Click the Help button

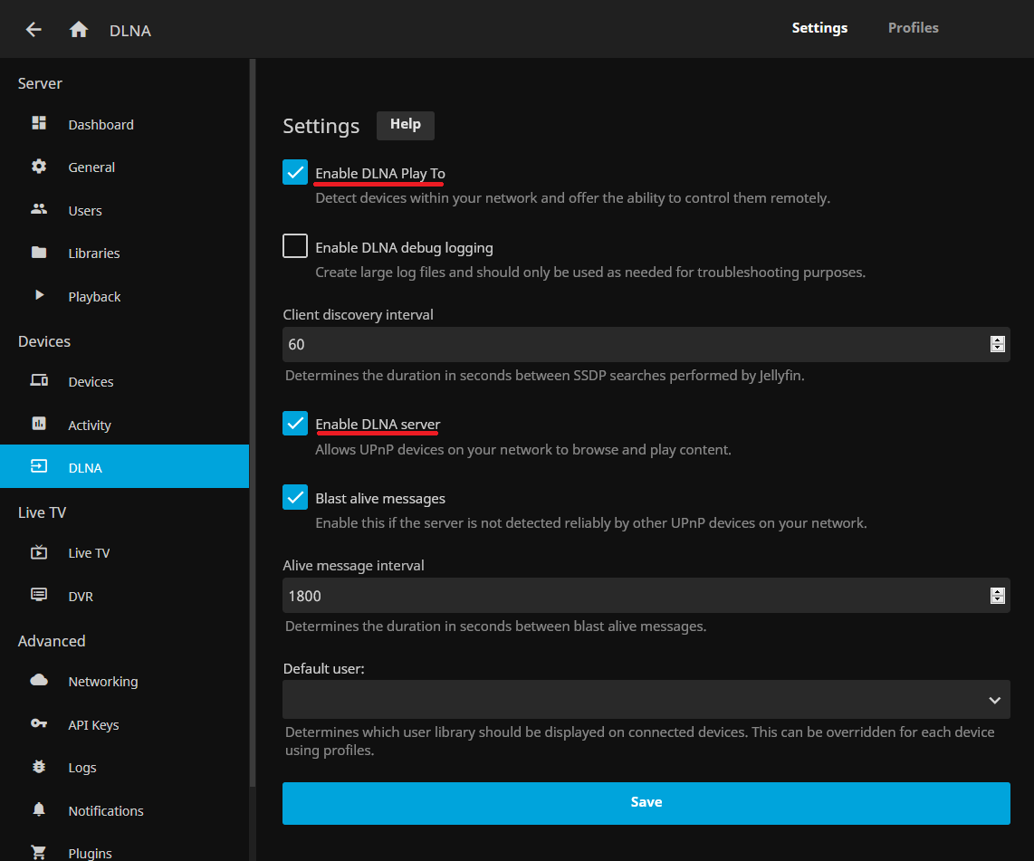point(405,125)
